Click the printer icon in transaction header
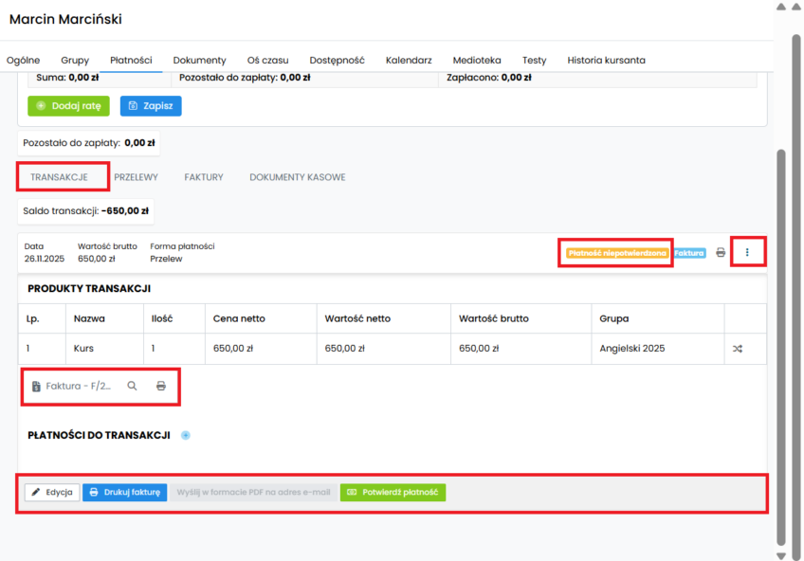The width and height of the screenshot is (804, 561). click(721, 253)
